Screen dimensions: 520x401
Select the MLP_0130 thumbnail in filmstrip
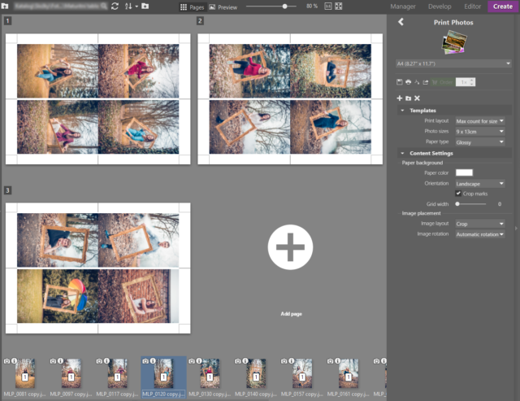[x=210, y=373]
